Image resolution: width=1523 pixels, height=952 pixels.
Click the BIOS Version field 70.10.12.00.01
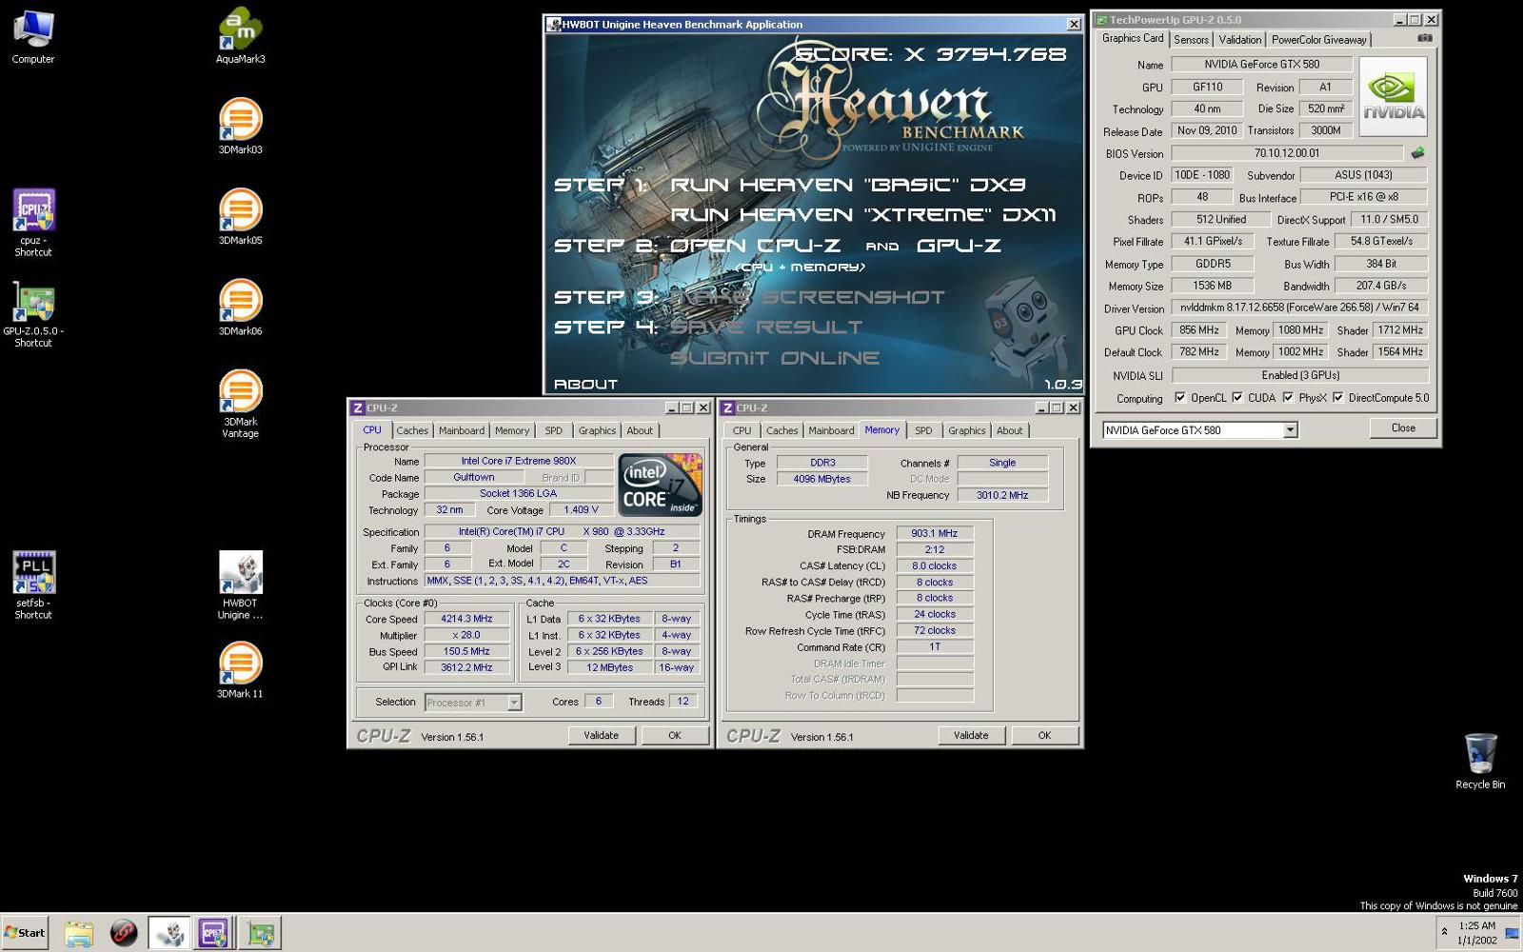(1287, 153)
